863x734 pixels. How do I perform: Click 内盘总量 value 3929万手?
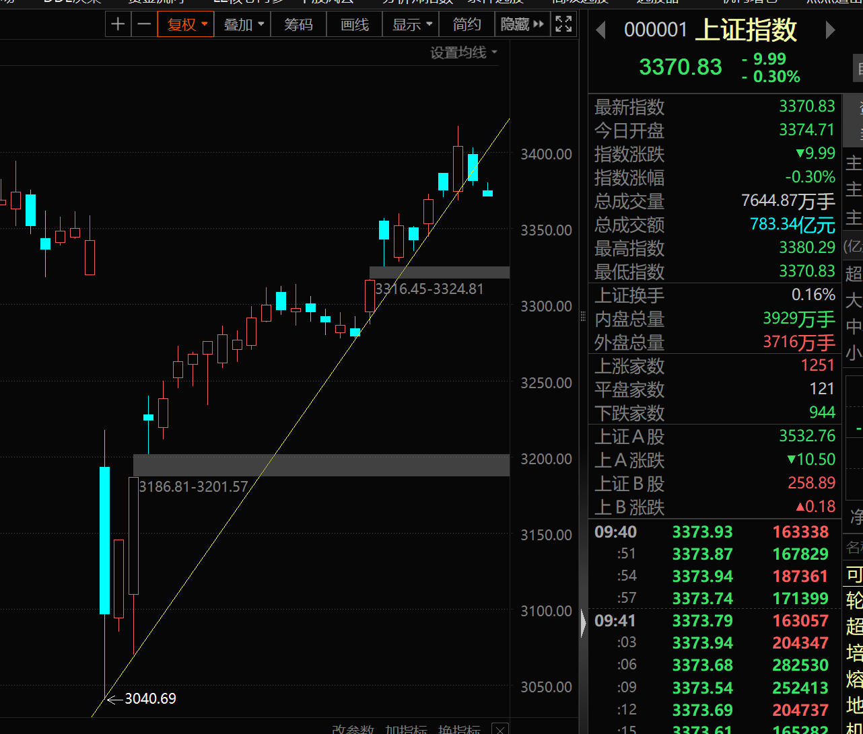point(798,318)
